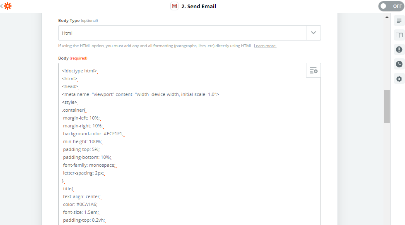Click the '.container{' line in Body
Image resolution: width=405 pixels, height=225 pixels.
(x=74, y=110)
